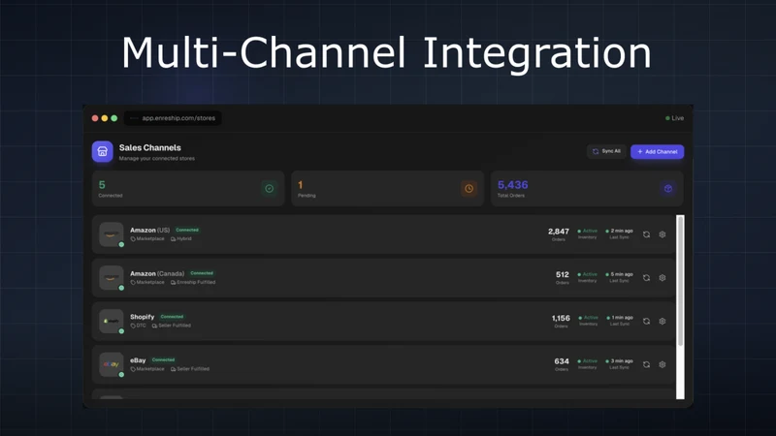Click the Amazon (Canada) Connected badge
Screen dimensions: 776x436
[202, 273]
